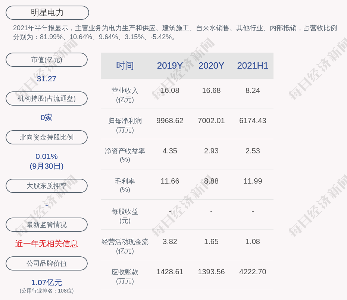This screenshot has width=347, height=300.
Task: Click the 每股收益 (元) row label
Action: click(x=125, y=216)
